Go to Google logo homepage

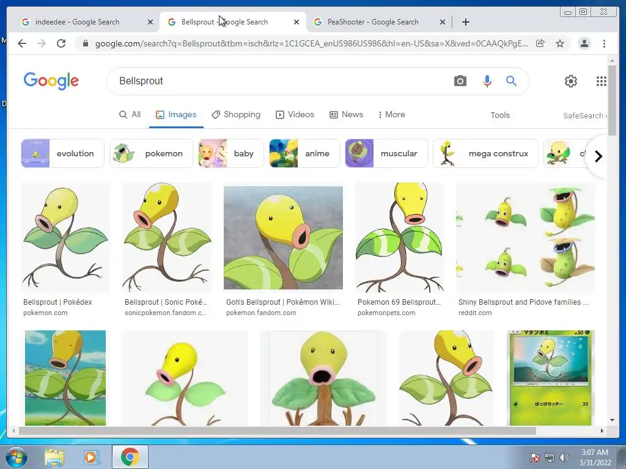51,81
